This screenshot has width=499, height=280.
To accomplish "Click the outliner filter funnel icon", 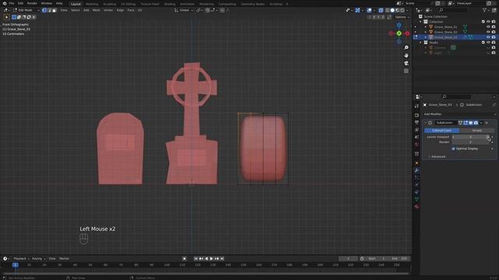I will 484,10.
